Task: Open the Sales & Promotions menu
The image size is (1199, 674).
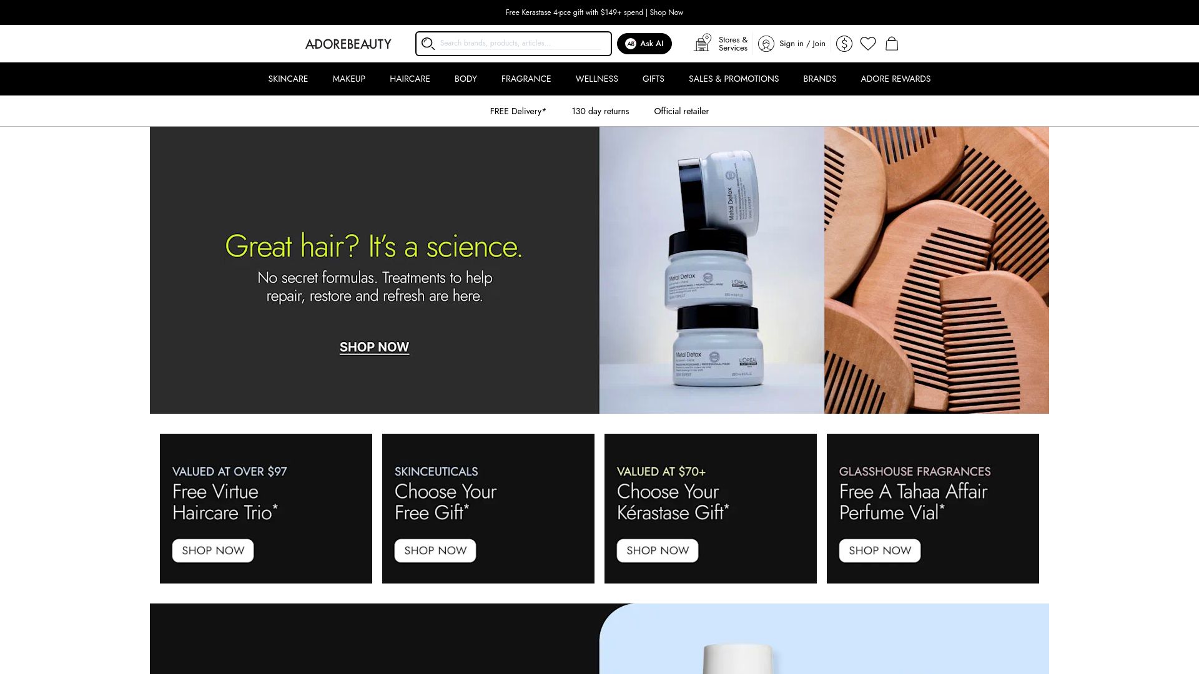Action: [734, 79]
